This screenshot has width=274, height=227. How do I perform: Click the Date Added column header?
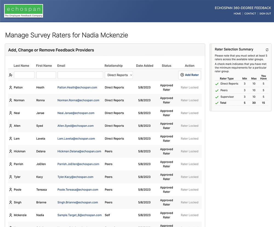(145, 66)
